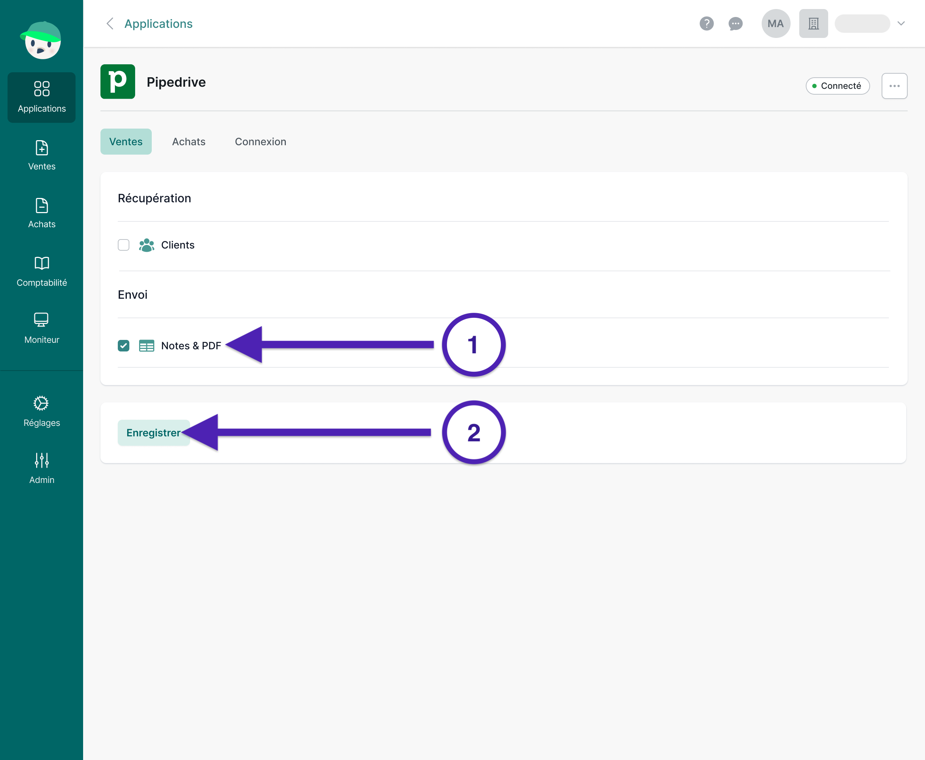Click the blurred company name field
Viewport: 925px width, 760px height.
(x=862, y=23)
